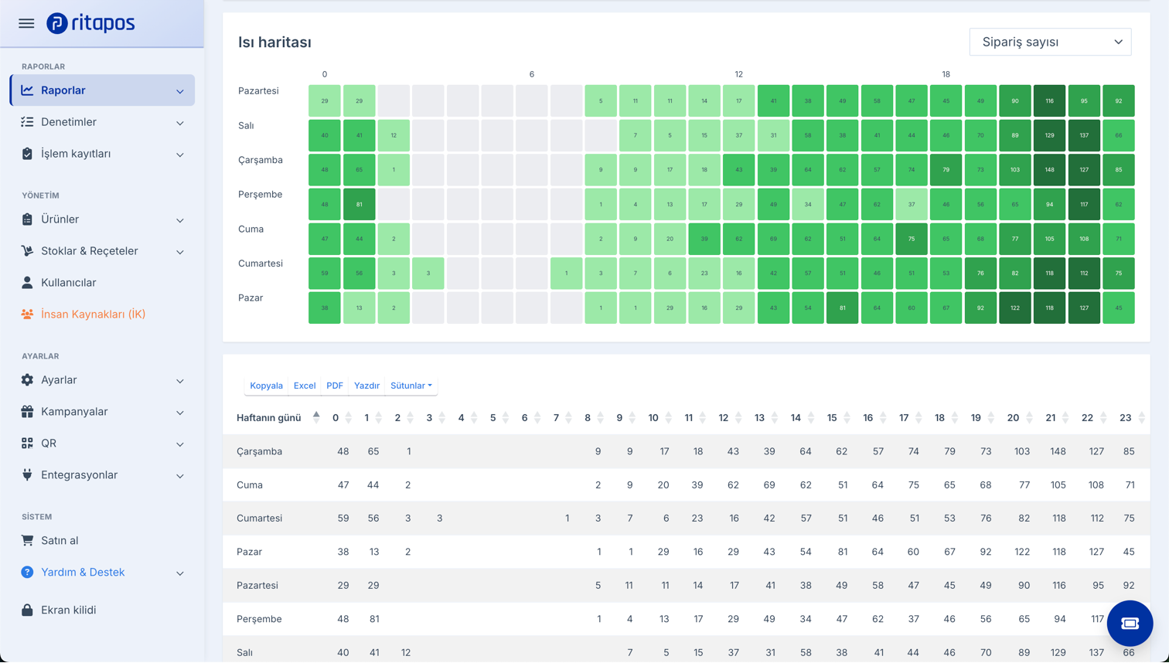Click Perşembe row label in table
The image size is (1169, 663).
tap(259, 619)
